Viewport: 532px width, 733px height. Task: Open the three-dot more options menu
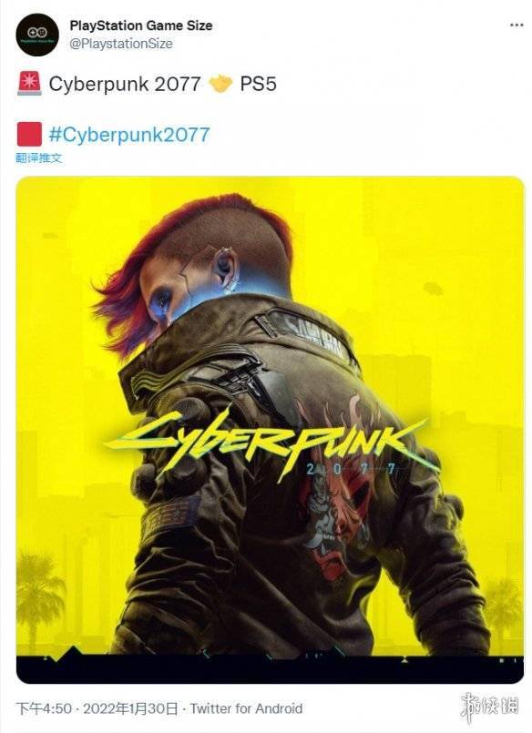(x=517, y=25)
